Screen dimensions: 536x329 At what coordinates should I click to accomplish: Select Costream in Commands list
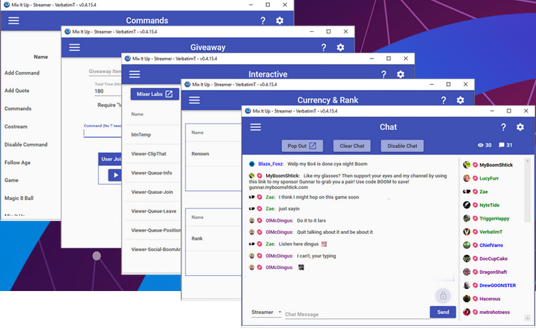coord(16,127)
